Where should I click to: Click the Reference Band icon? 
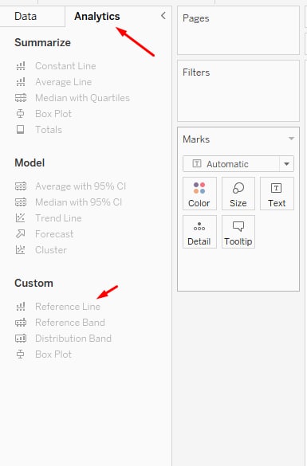[x=21, y=323]
